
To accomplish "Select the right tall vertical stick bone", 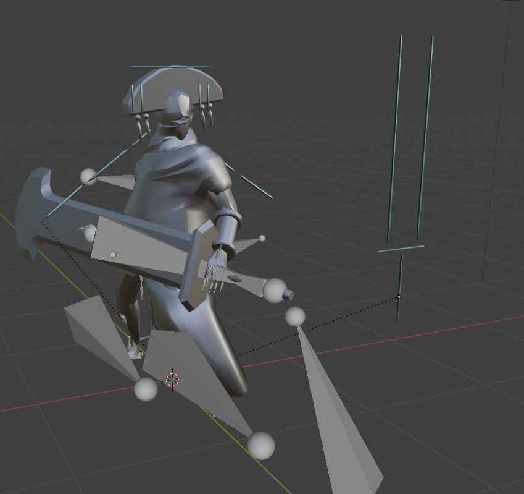I will point(425,137).
